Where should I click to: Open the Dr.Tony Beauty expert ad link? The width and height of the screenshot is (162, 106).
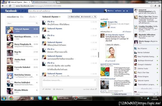115,35
